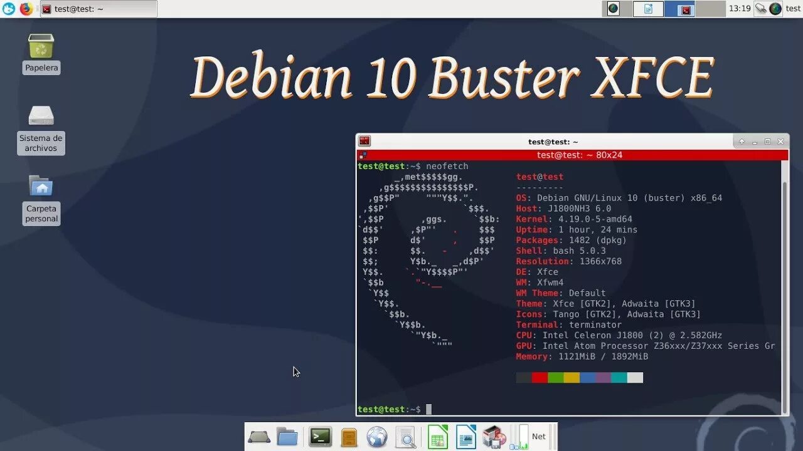Image resolution: width=803 pixels, height=451 pixels.
Task: Click the terminal vertical scrollbar
Action: click(x=785, y=288)
